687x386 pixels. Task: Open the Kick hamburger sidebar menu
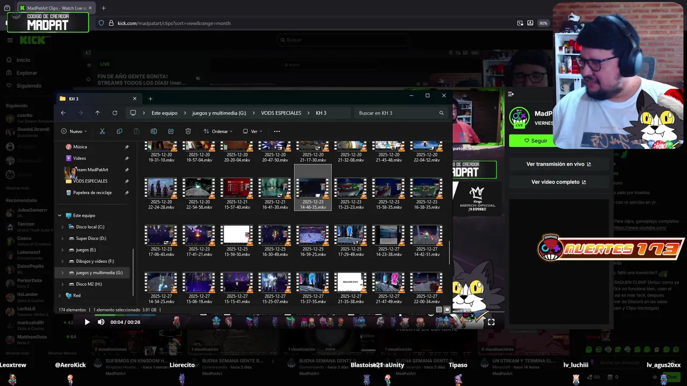pos(10,40)
